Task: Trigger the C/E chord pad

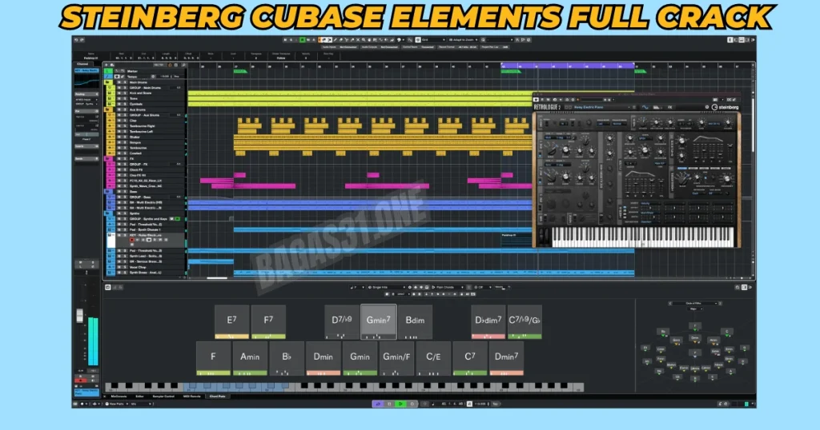Action: point(433,358)
